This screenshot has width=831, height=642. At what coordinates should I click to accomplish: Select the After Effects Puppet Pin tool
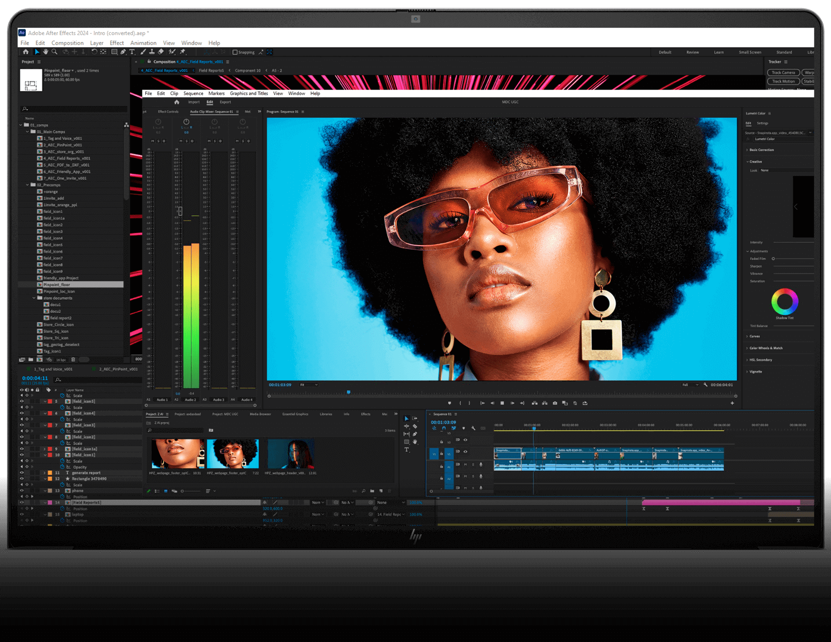pos(183,52)
